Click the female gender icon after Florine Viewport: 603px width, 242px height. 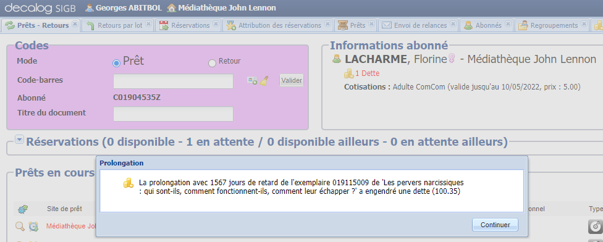point(452,59)
